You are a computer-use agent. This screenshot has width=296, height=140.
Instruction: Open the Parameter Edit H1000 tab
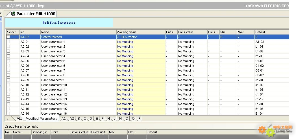[33, 14]
